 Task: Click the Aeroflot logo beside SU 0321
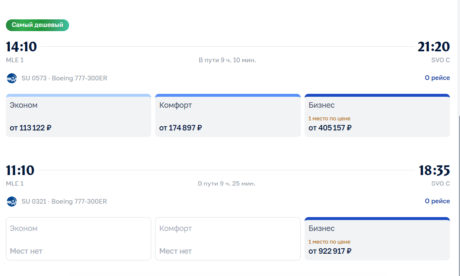pos(12,202)
